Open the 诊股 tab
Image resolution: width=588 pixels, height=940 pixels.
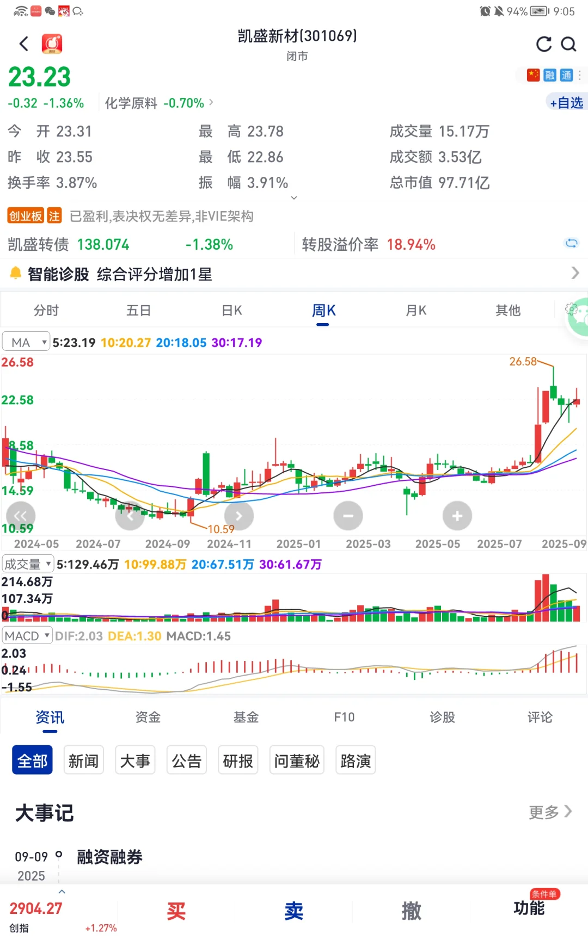pyautogui.click(x=442, y=717)
